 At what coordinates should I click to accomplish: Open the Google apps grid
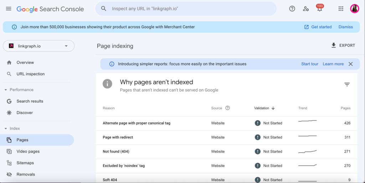(x=341, y=9)
